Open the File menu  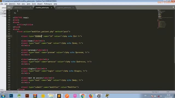(x=2, y=4)
